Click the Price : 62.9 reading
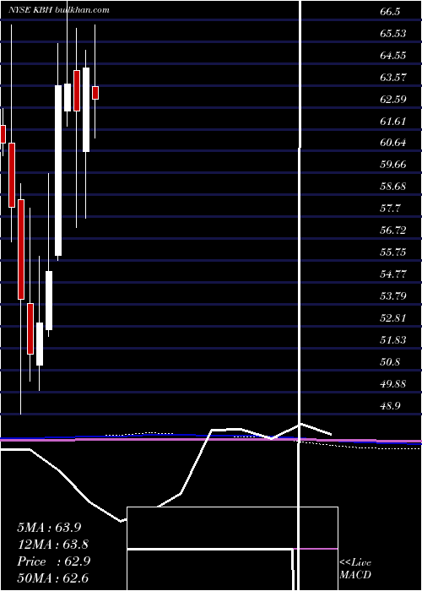This screenshot has width=422, height=591. pos(53,561)
